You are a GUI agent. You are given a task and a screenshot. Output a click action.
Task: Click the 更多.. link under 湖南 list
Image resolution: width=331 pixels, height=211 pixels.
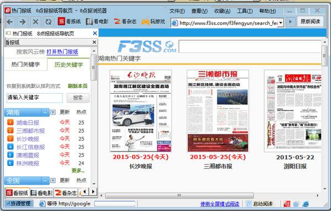pyautogui.click(x=78, y=170)
